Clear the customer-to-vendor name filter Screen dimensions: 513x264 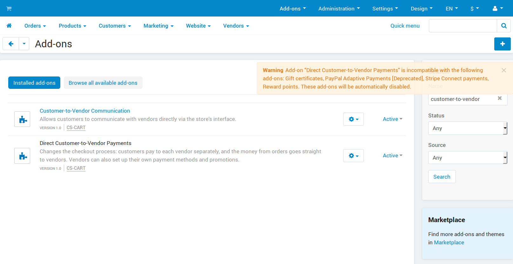pyautogui.click(x=500, y=98)
